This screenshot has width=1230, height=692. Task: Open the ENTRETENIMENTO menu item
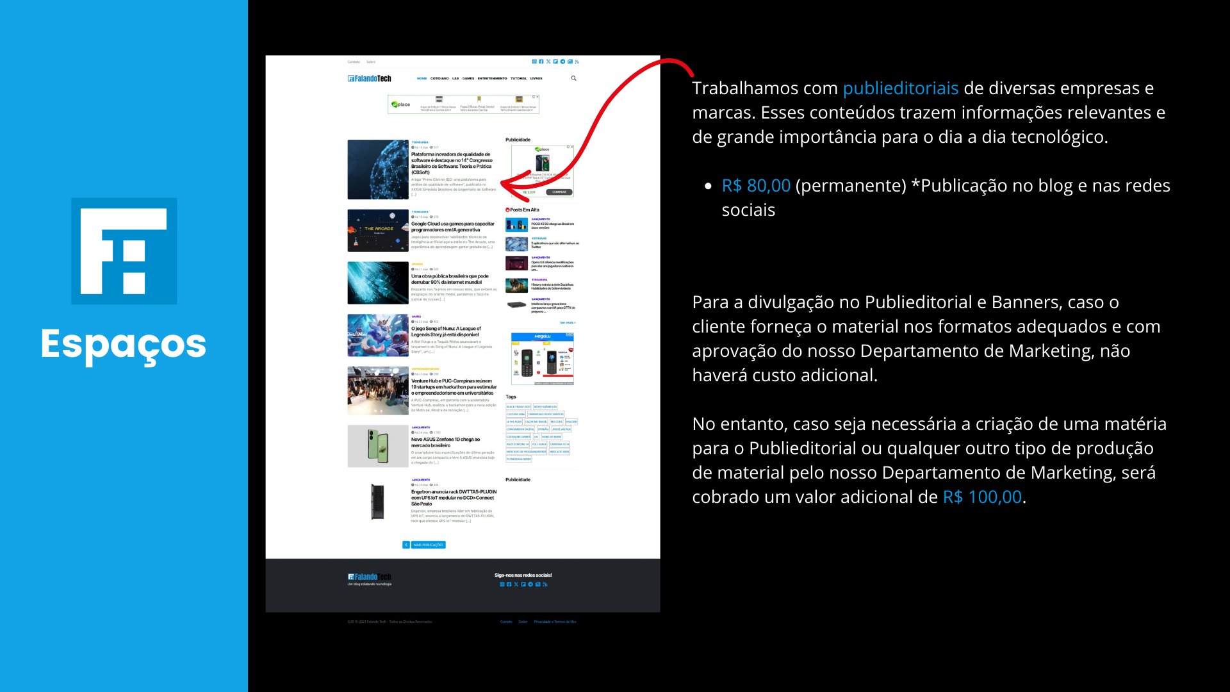click(x=492, y=78)
